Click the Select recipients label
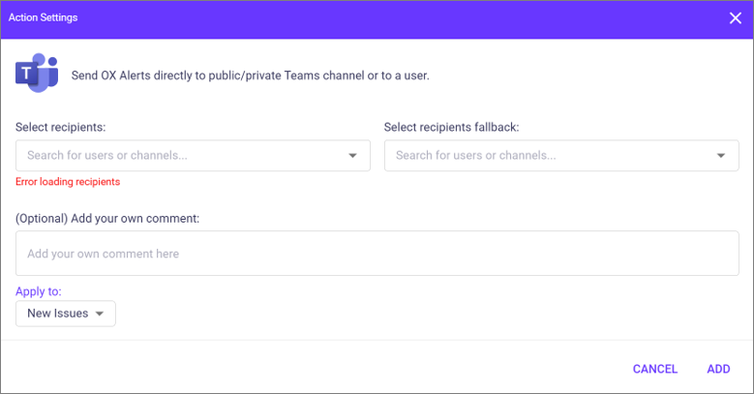The width and height of the screenshot is (754, 394). 61,127
